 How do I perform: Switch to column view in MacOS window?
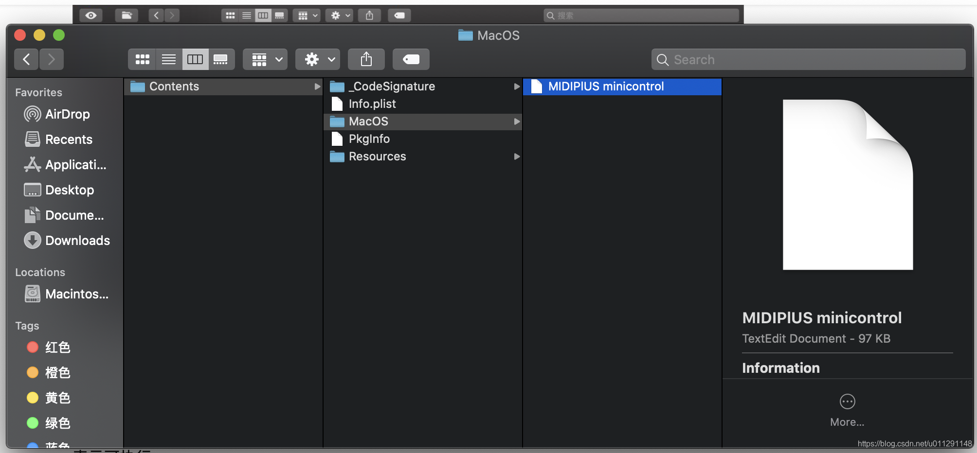195,59
